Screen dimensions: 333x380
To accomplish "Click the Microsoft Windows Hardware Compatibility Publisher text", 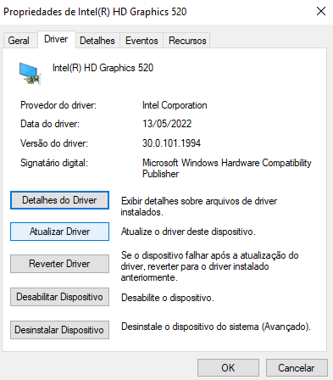I will click(227, 168).
